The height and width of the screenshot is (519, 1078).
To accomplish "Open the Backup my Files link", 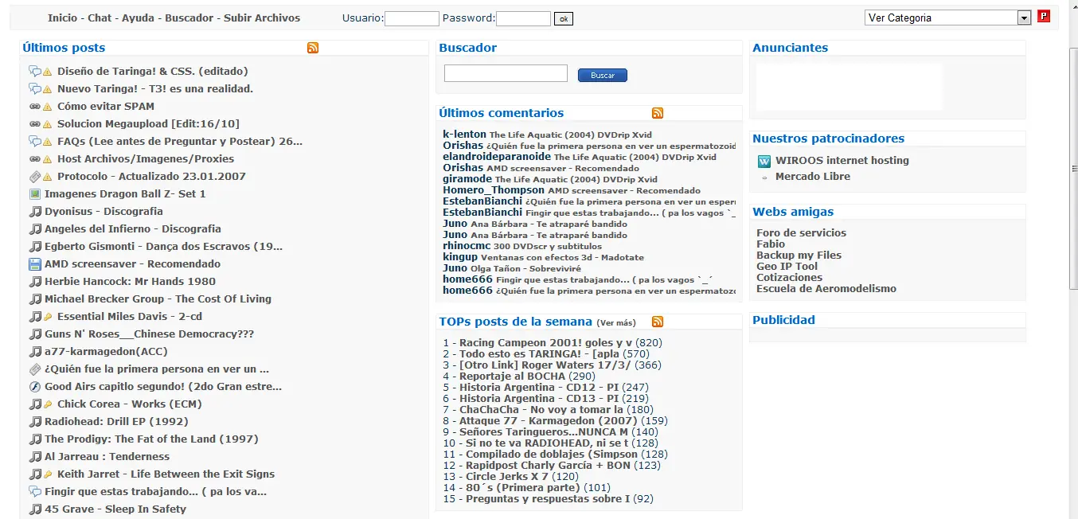I will click(799, 255).
